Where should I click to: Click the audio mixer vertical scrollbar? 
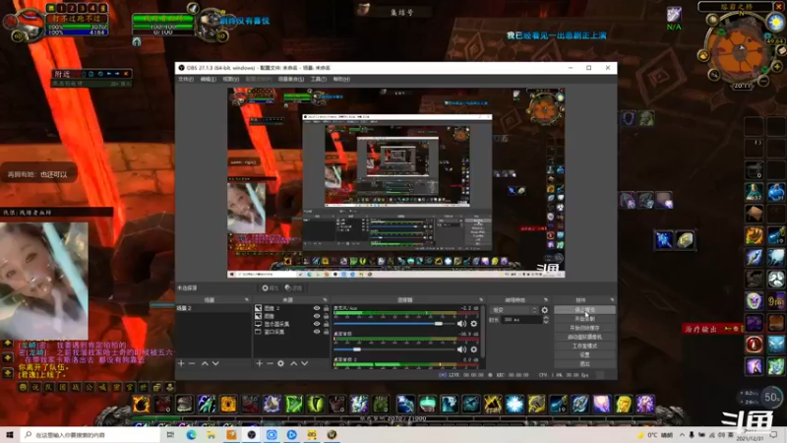pos(483,332)
